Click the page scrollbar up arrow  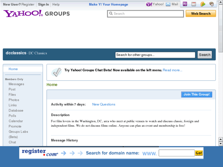tap(221, 2)
